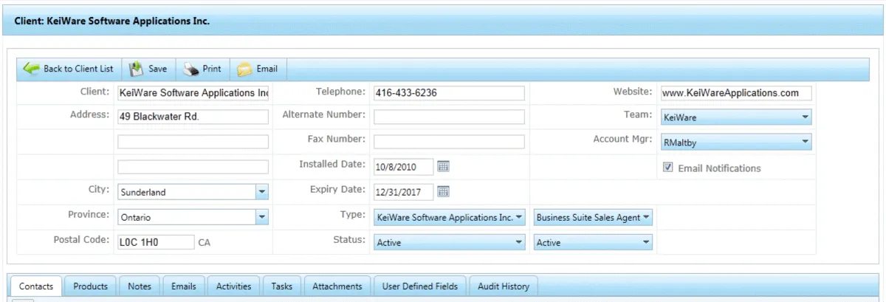Expand the City dropdown showing Sunderland

point(261,193)
